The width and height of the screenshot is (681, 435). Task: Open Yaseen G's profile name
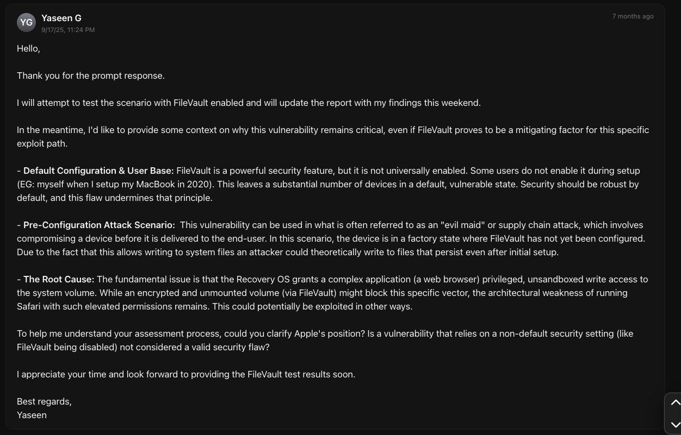click(61, 18)
